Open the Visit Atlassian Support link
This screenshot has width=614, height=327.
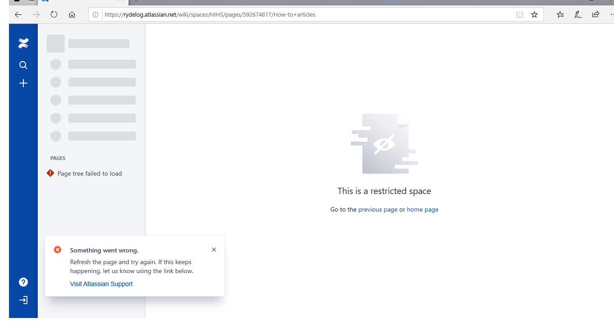102,284
